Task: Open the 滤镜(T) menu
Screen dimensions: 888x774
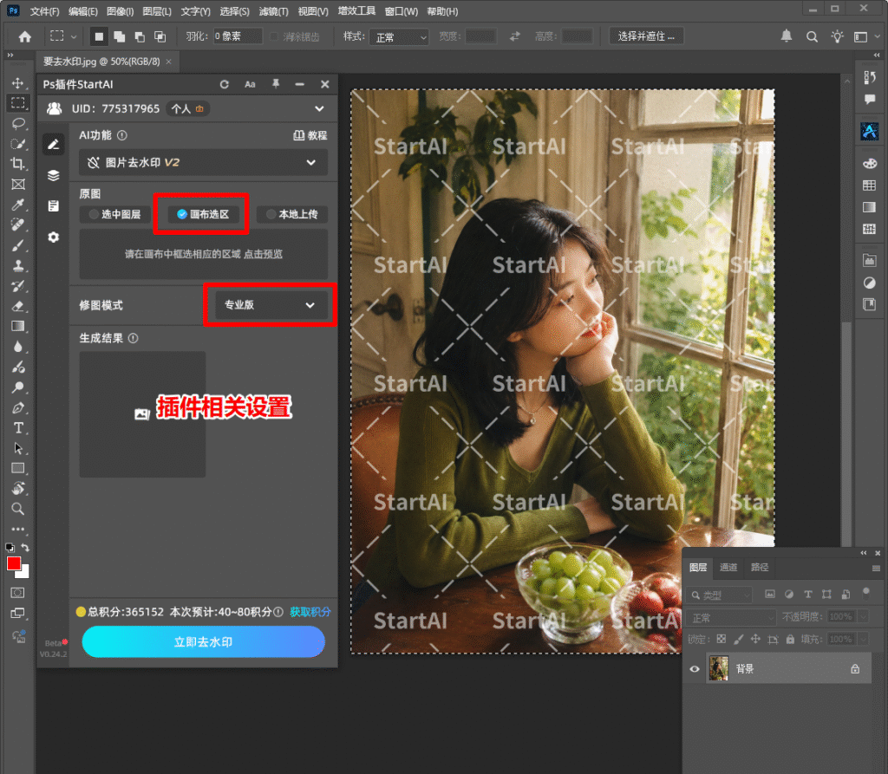Action: click(273, 11)
